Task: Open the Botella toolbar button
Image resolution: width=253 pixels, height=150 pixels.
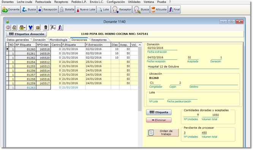Action: [67, 9]
